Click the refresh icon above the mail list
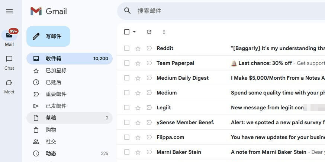This screenshot has height=162, width=325. click(149, 32)
